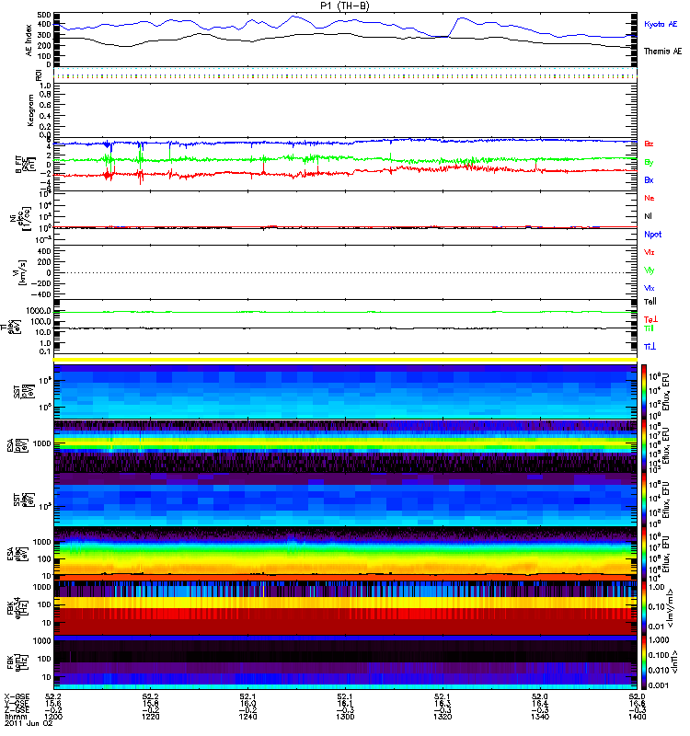Click the X-GSE row label
The width and height of the screenshot is (690, 736).
(x=17, y=697)
